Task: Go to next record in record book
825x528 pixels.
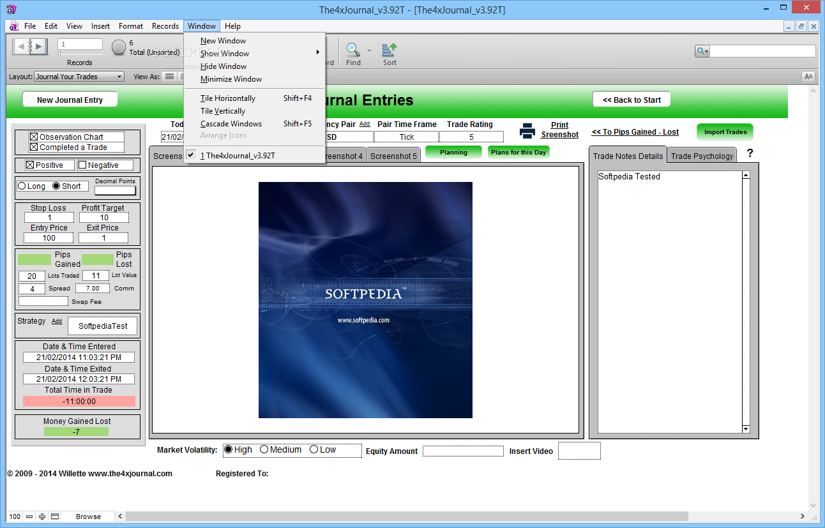Action: tap(38, 47)
